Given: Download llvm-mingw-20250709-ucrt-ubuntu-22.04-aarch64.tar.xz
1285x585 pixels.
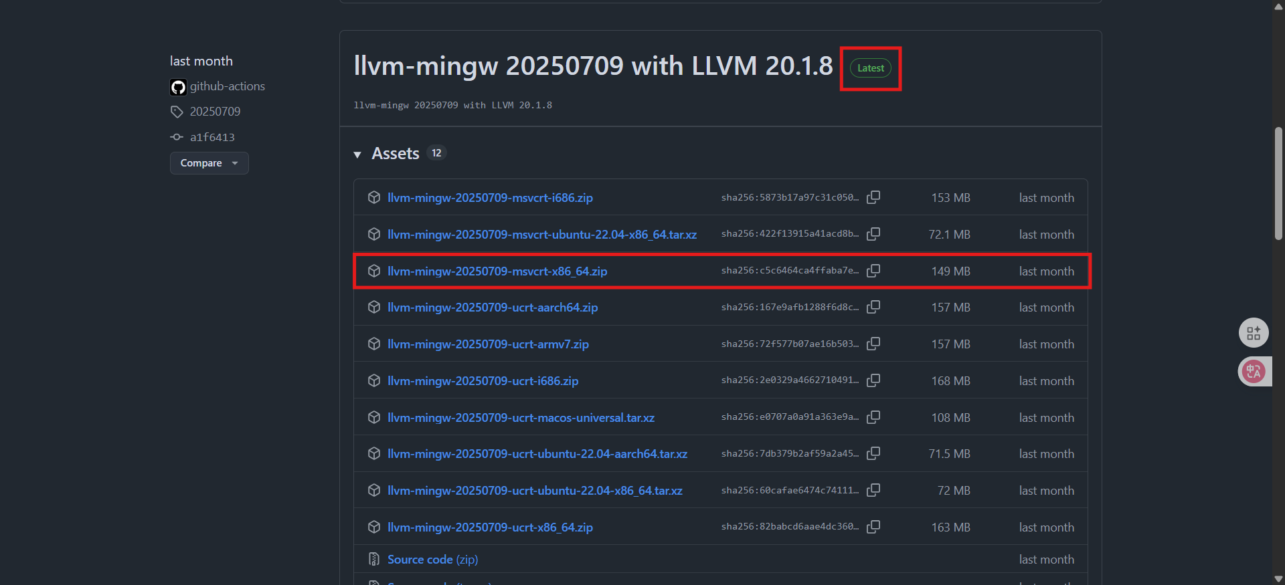Looking at the screenshot, I should pyautogui.click(x=537, y=453).
